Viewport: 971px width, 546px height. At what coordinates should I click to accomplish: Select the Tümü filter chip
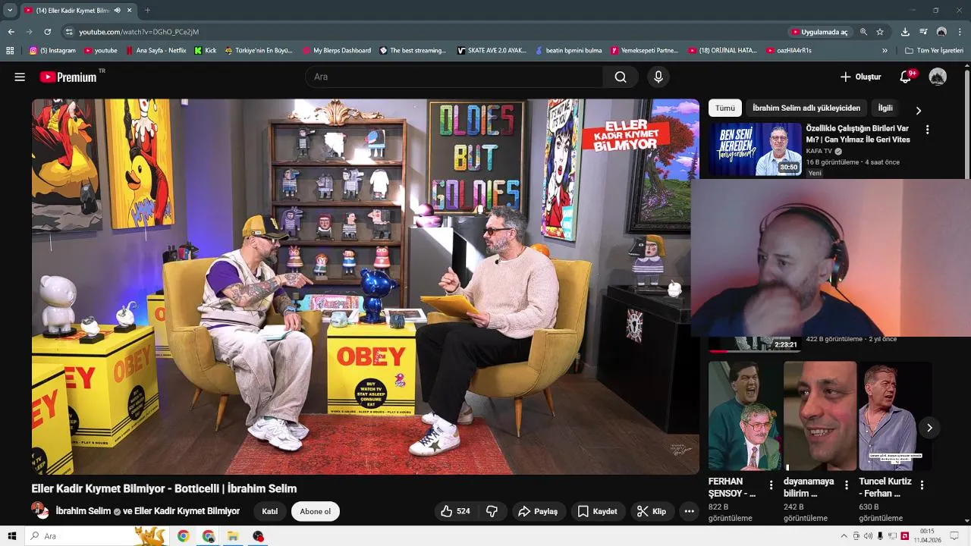(725, 108)
